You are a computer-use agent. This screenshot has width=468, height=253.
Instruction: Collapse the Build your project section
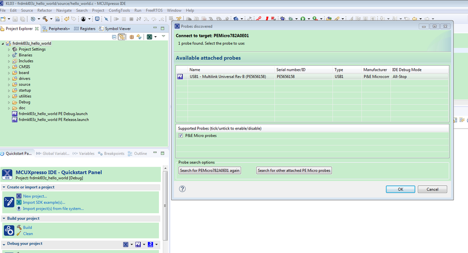pyautogui.click(x=4, y=219)
